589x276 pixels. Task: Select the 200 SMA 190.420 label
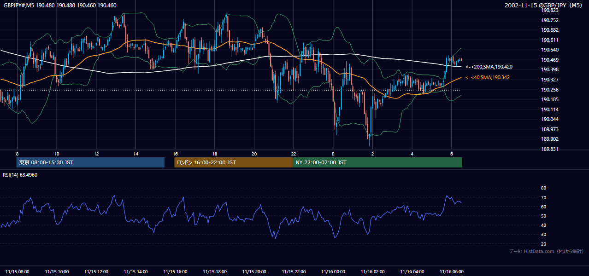coord(489,67)
